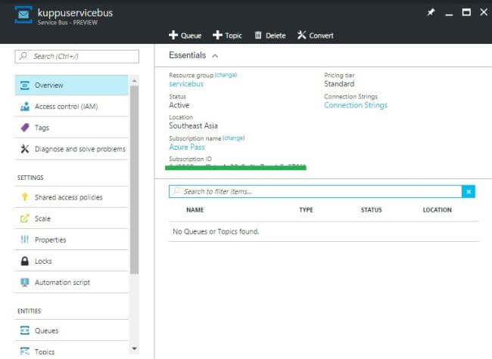
Task: Sort by the NAME column header
Action: coord(195,210)
